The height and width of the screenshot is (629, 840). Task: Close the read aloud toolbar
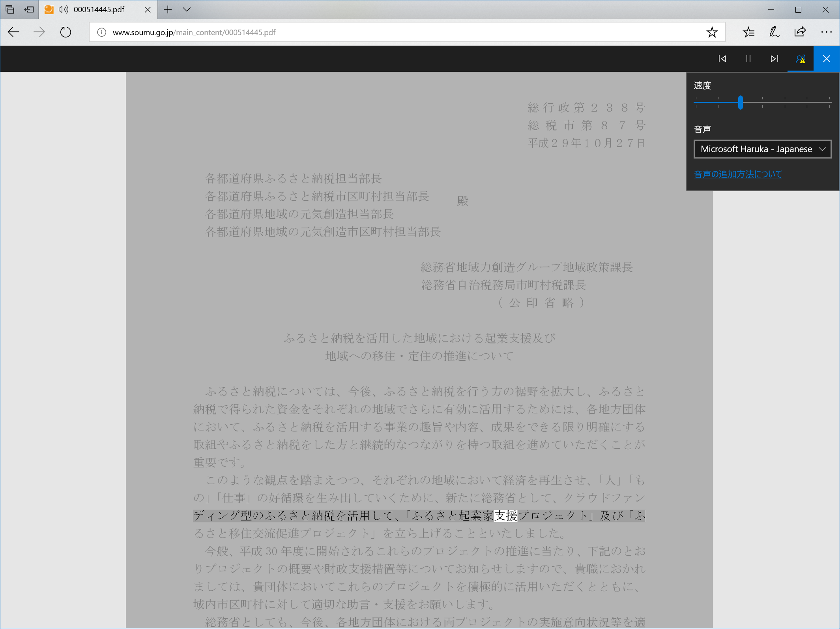(826, 58)
